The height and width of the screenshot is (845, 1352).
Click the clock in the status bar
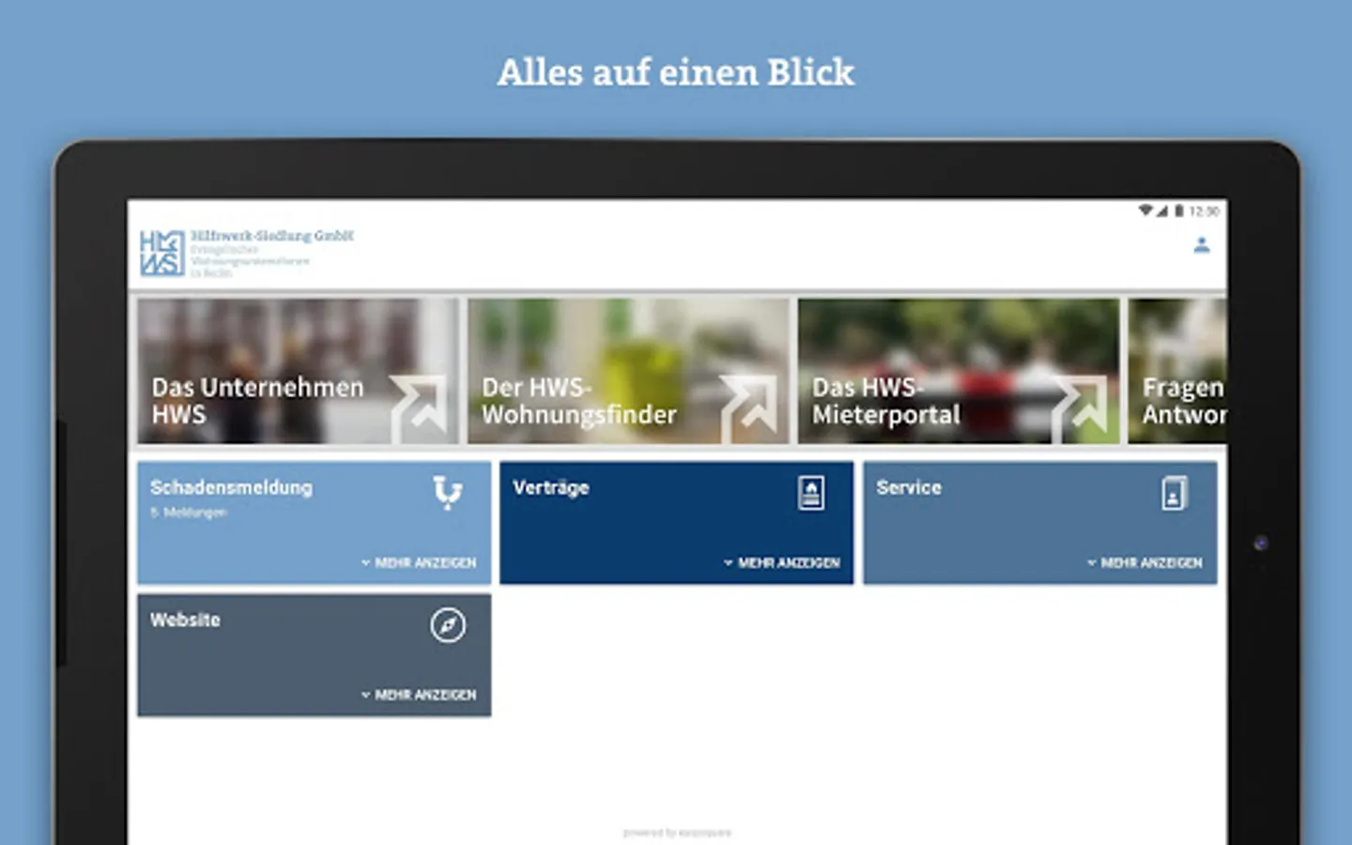pyautogui.click(x=1205, y=211)
